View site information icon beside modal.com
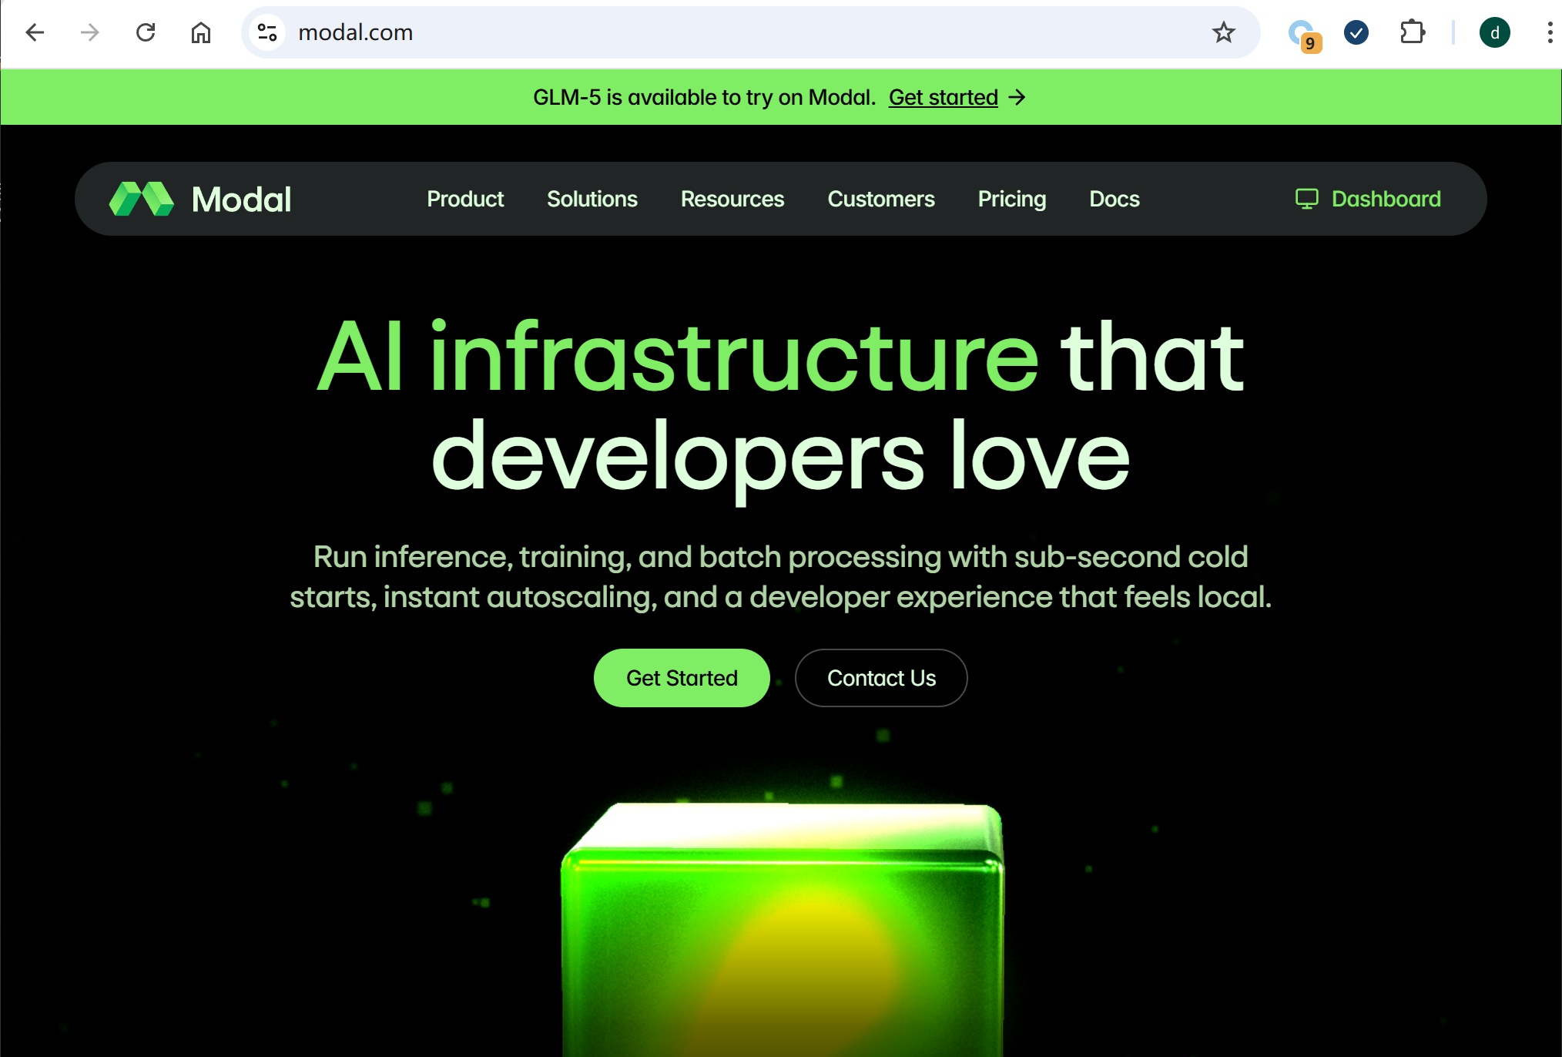The image size is (1562, 1057). pos(267,32)
